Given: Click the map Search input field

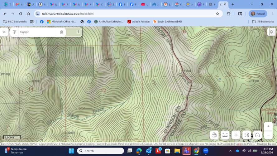Looking at the screenshot, I should pyautogui.click(x=38, y=32).
